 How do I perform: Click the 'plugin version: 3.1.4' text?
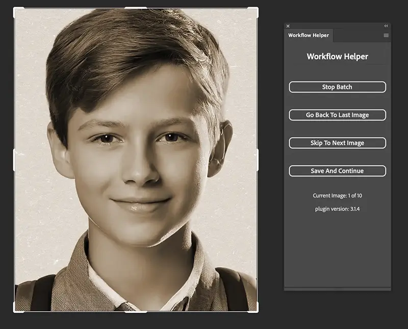click(337, 209)
